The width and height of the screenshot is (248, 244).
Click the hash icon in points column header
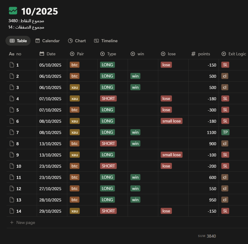coord(193,54)
